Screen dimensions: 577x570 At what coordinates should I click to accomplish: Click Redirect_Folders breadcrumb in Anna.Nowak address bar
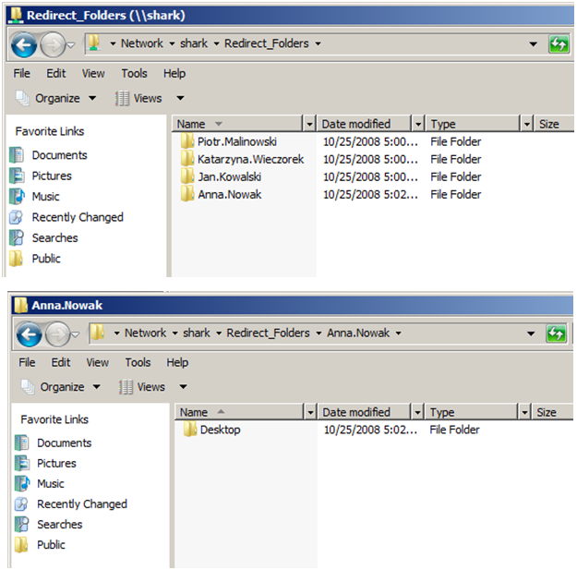[269, 333]
